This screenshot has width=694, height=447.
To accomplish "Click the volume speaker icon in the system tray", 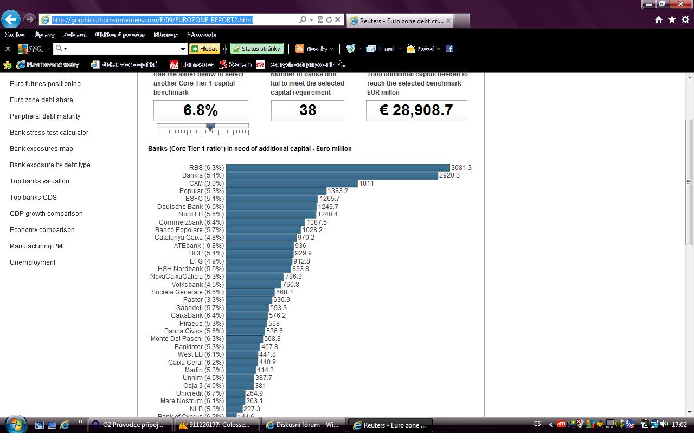I will (664, 424).
